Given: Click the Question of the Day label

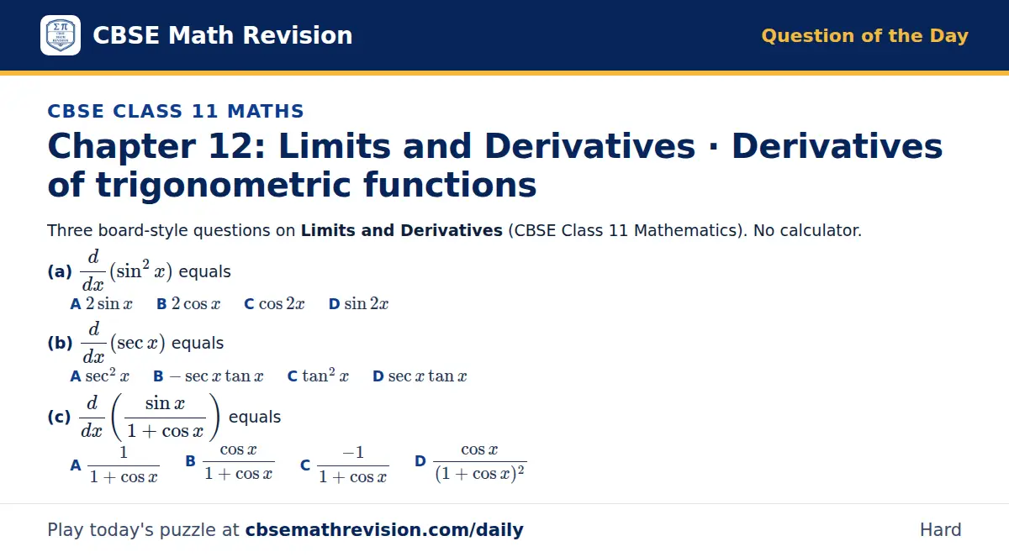Looking at the screenshot, I should [864, 36].
